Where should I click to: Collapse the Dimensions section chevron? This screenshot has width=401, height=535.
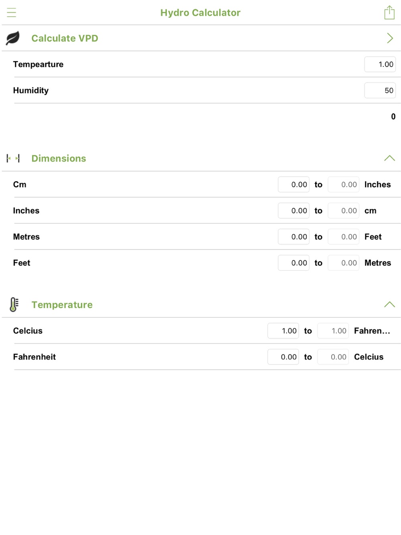click(x=389, y=158)
